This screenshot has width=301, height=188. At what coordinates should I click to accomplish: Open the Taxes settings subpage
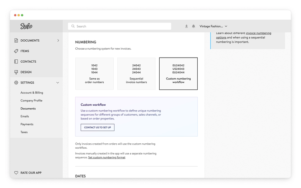[x=24, y=132]
